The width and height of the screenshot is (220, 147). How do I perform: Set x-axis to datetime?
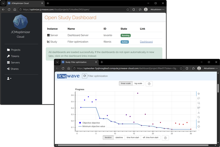click(119, 137)
